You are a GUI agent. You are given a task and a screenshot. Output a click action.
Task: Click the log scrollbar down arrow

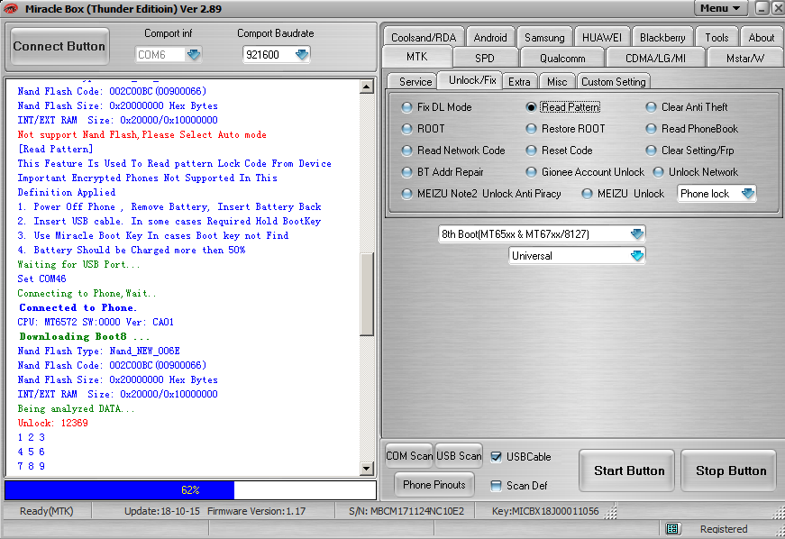367,469
